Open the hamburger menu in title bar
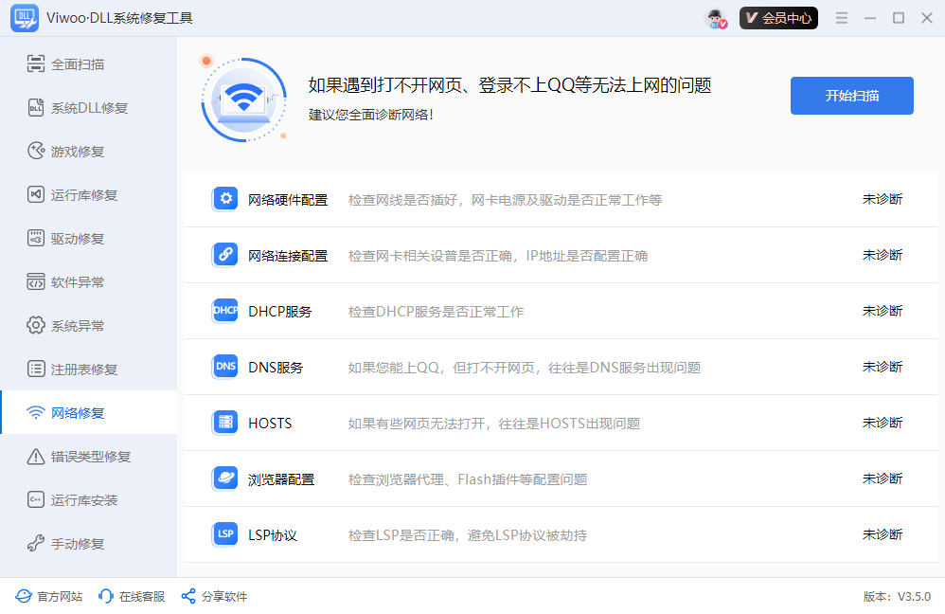This screenshot has width=945, height=614. [842, 17]
